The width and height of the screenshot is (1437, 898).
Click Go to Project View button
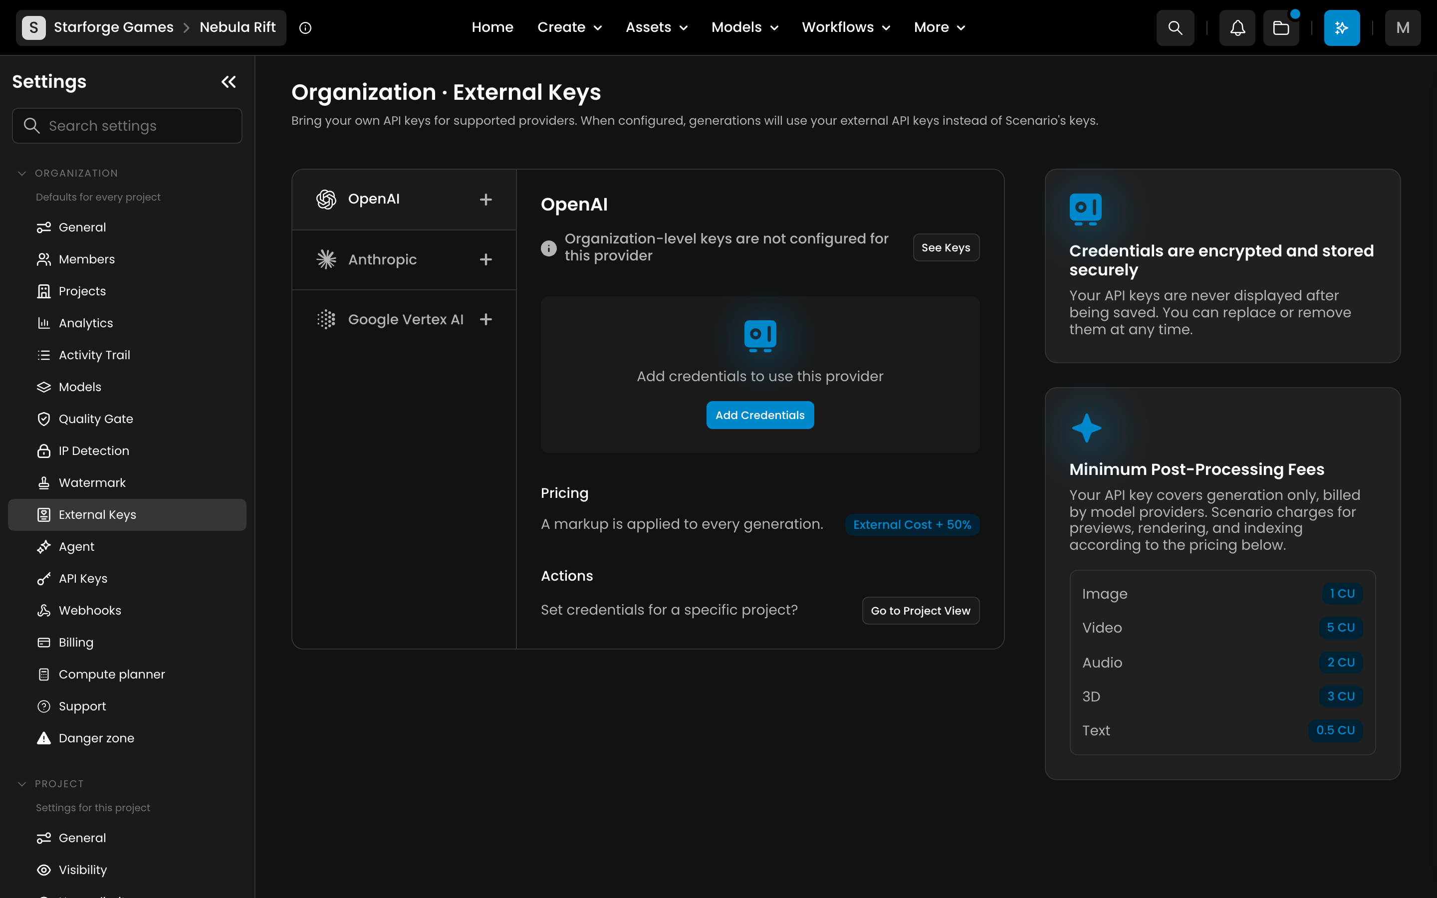(x=921, y=611)
